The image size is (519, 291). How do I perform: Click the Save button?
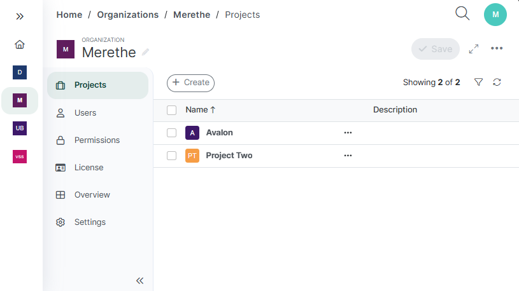435,49
